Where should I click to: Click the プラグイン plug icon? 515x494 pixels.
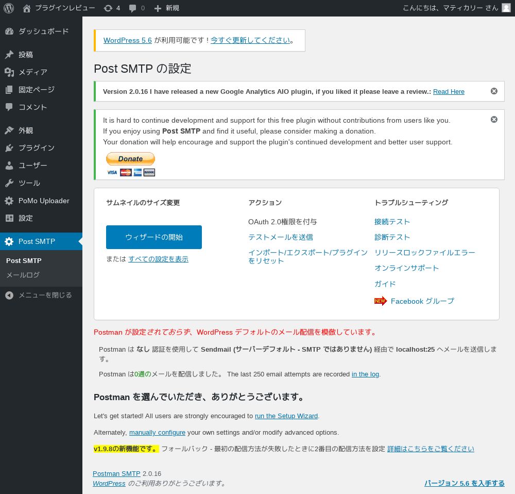point(9,148)
